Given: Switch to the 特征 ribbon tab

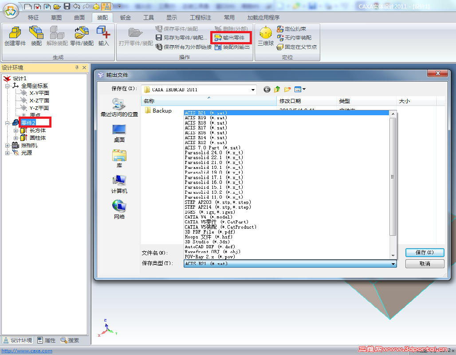Looking at the screenshot, I should [33, 18].
